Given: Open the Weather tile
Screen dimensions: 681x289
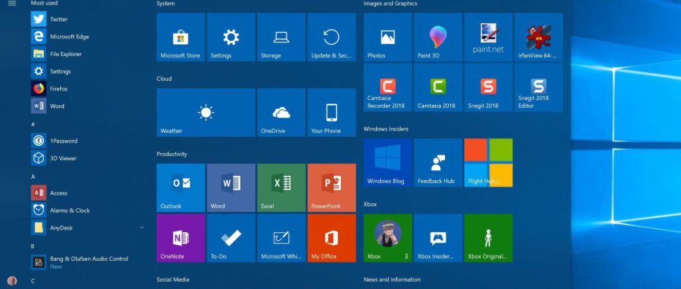Looking at the screenshot, I should coord(206,113).
